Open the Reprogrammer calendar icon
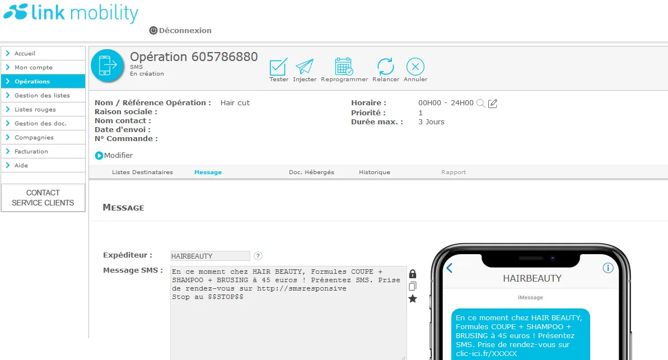 pos(344,67)
